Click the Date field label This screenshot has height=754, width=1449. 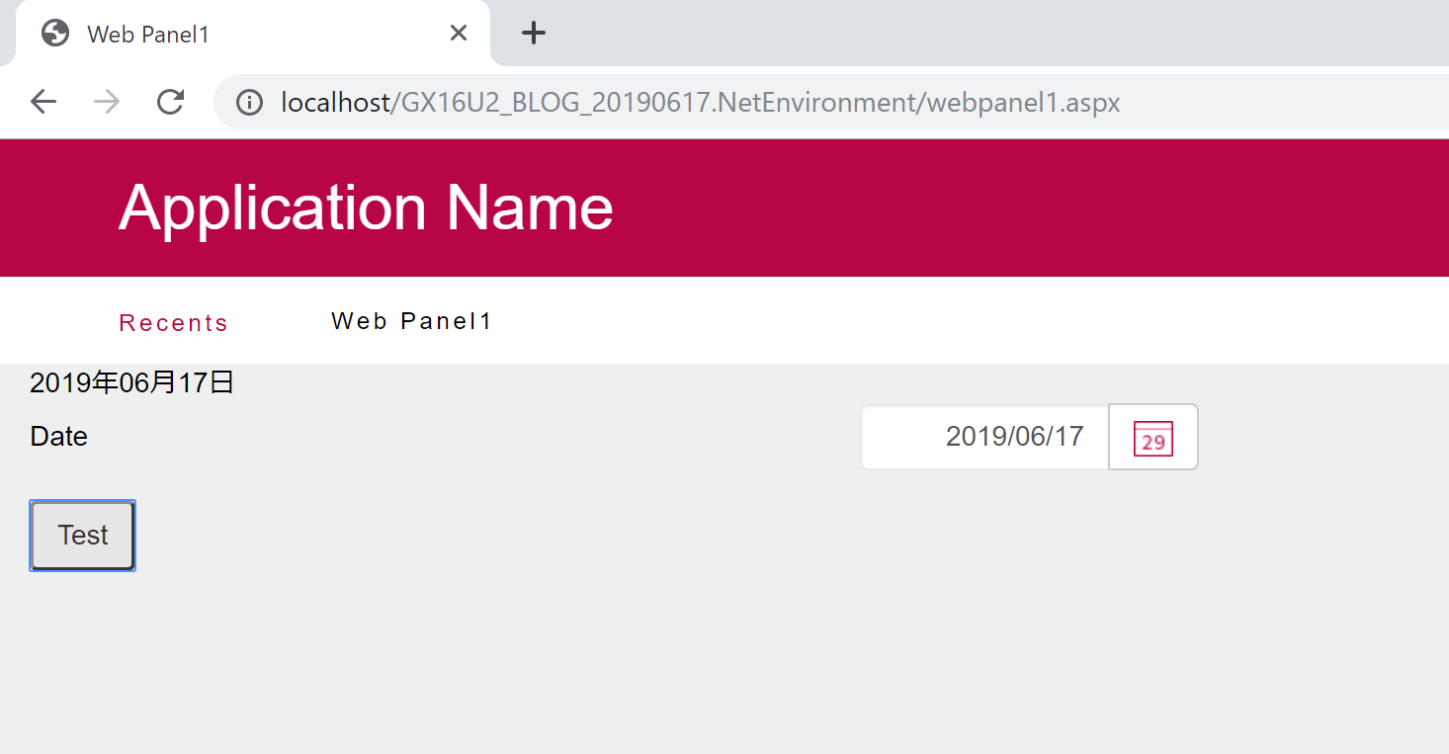pos(59,437)
